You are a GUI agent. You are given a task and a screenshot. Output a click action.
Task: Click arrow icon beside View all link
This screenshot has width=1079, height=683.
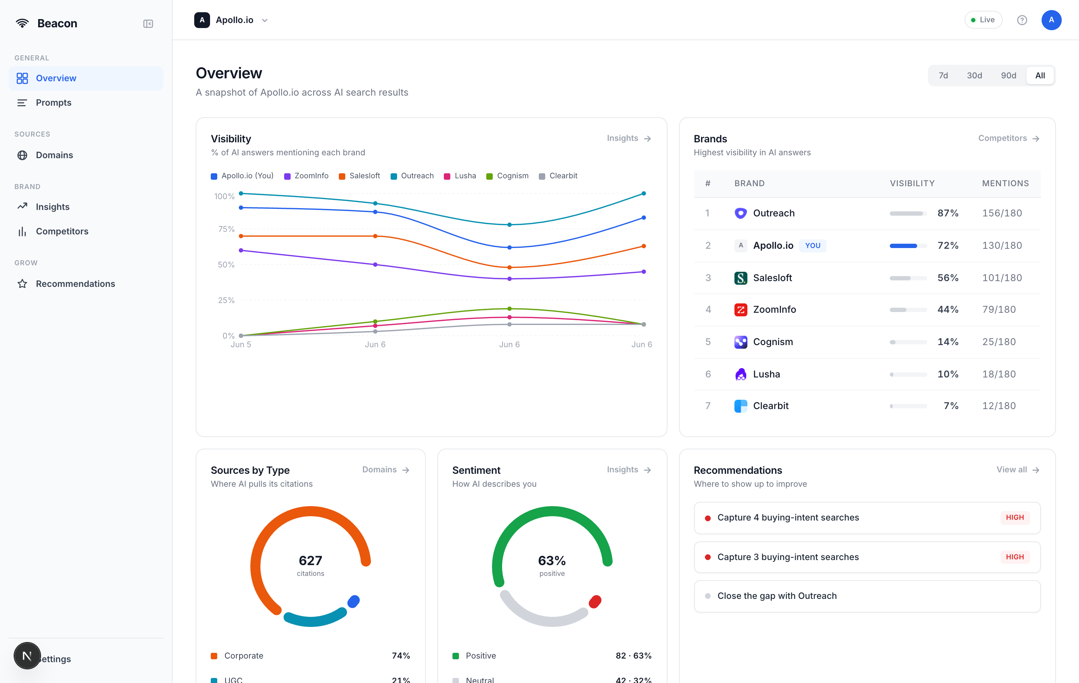1035,470
